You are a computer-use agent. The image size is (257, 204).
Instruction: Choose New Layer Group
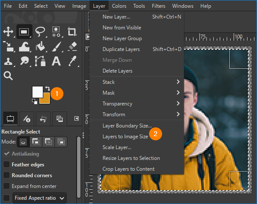pos(137,38)
